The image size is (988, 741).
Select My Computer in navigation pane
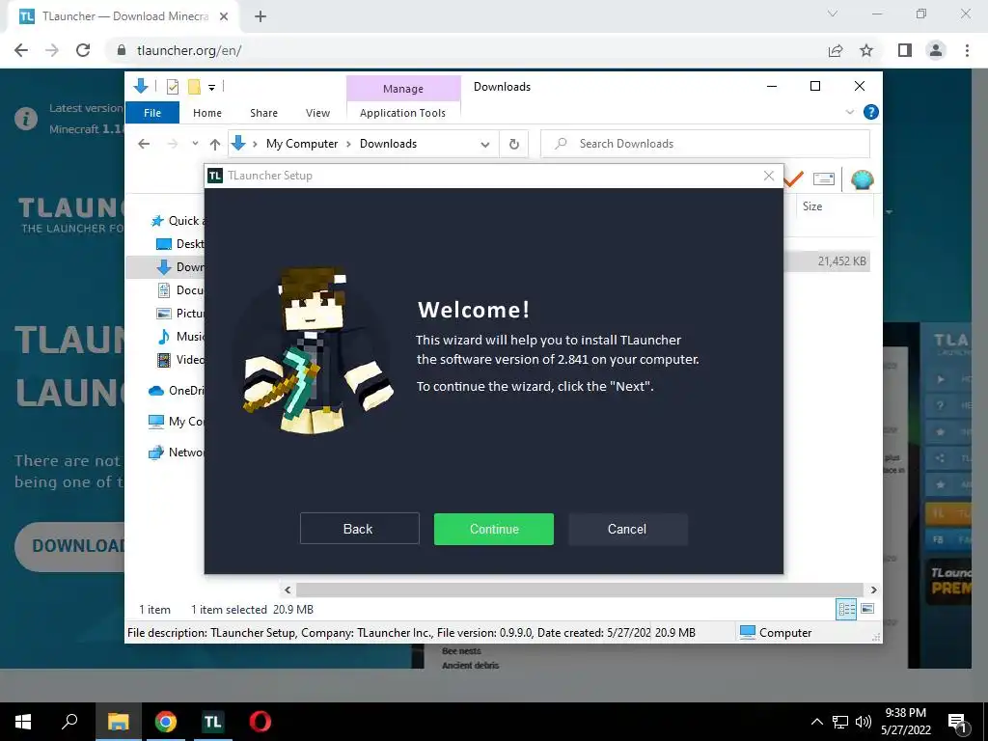point(176,422)
